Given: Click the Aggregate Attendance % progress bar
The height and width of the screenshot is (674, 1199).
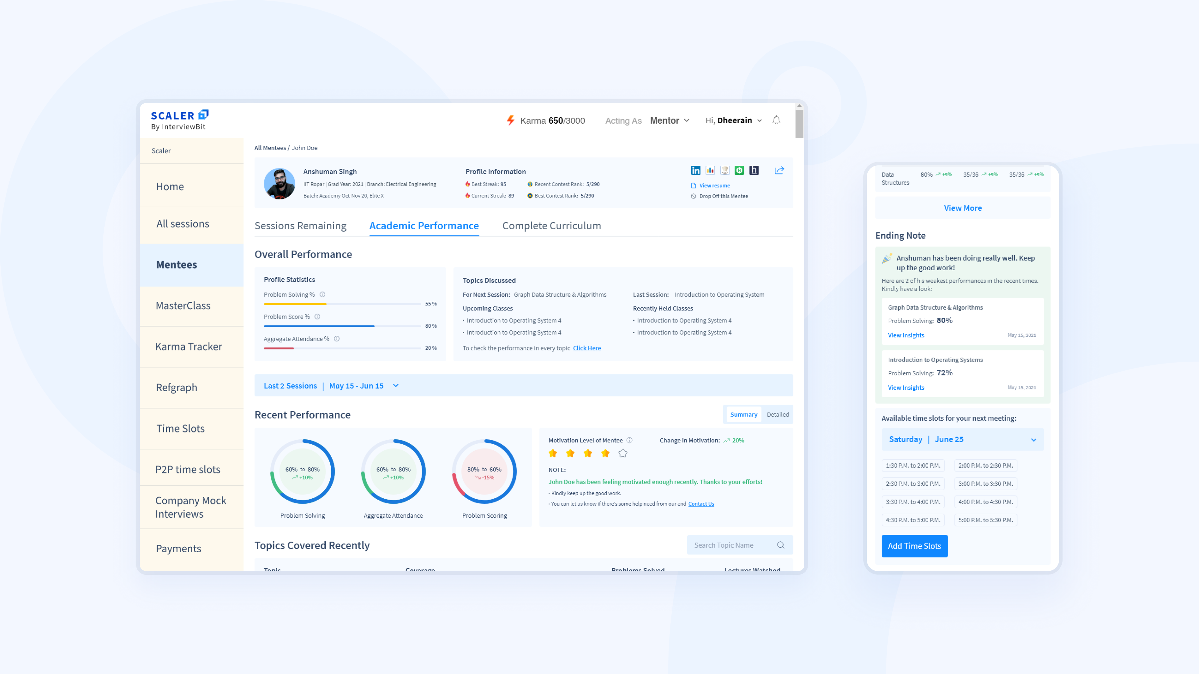Looking at the screenshot, I should (342, 349).
